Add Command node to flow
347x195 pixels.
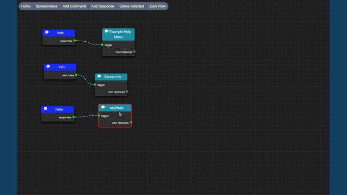coord(74,6)
